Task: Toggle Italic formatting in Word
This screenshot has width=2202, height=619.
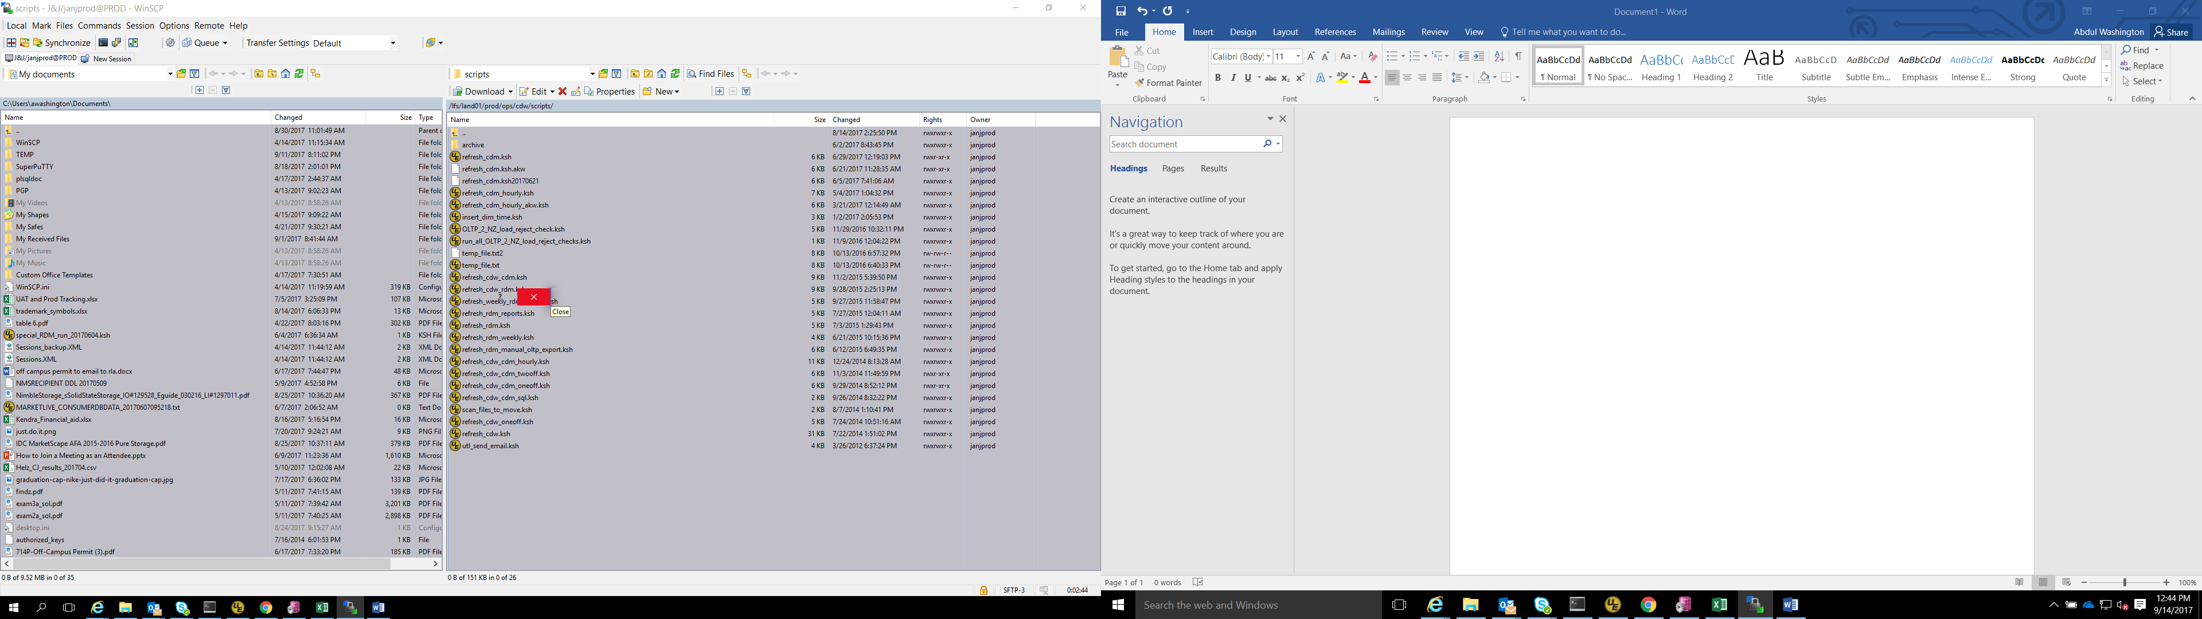Action: tap(1233, 78)
